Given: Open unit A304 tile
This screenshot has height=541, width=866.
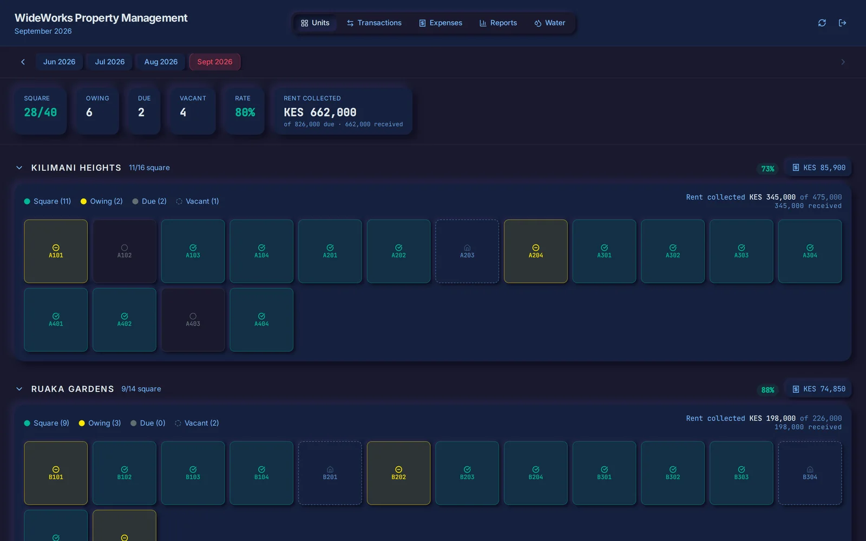Looking at the screenshot, I should [x=810, y=251].
